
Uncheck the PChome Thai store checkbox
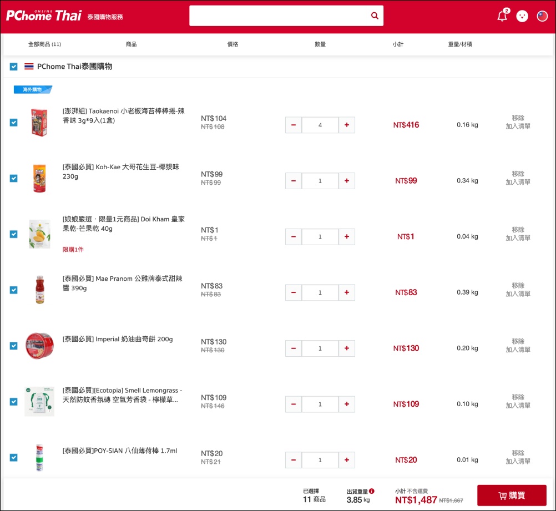pos(14,67)
